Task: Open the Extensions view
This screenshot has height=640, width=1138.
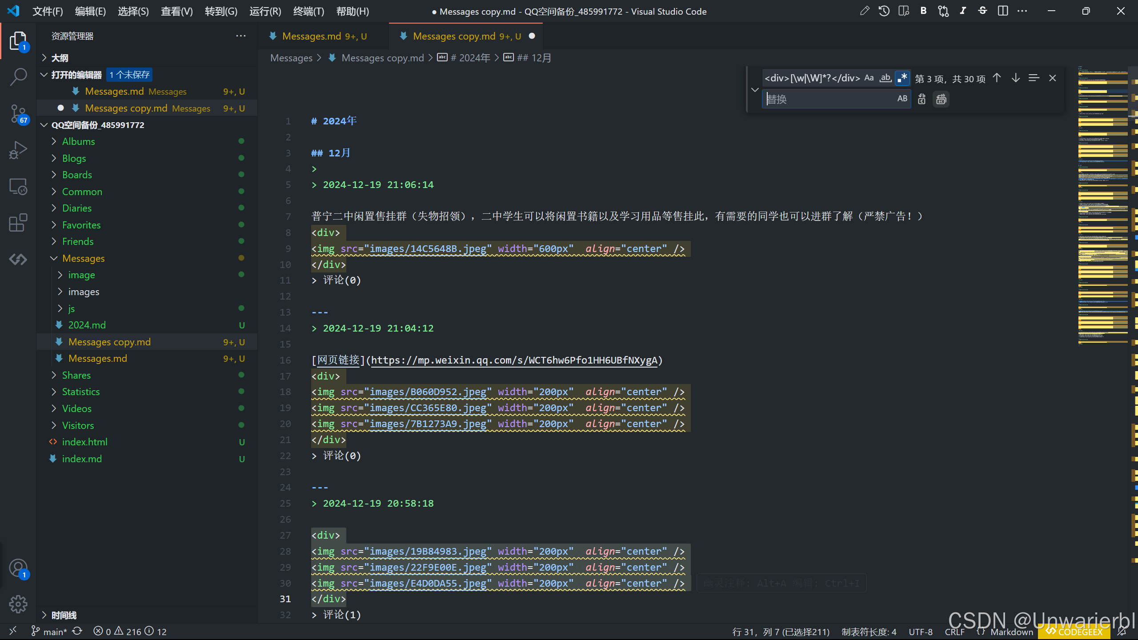Action: pyautogui.click(x=18, y=223)
